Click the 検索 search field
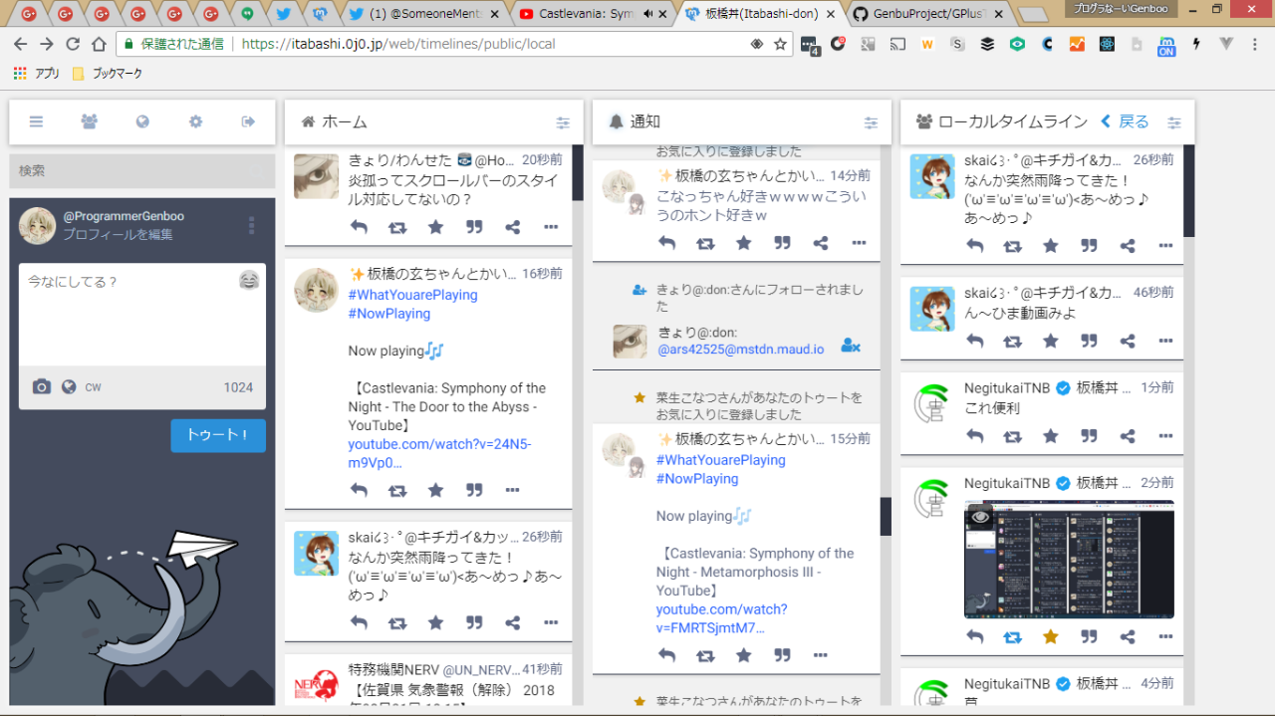 point(141,171)
